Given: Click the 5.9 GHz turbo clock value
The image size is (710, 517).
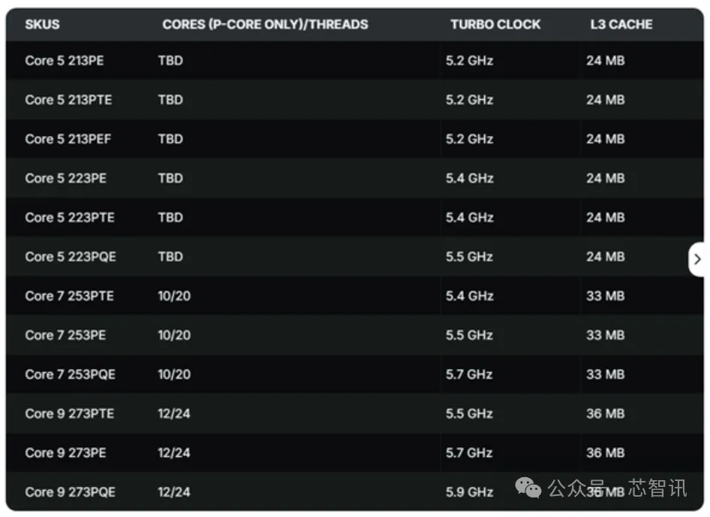Looking at the screenshot, I should pos(469,492).
